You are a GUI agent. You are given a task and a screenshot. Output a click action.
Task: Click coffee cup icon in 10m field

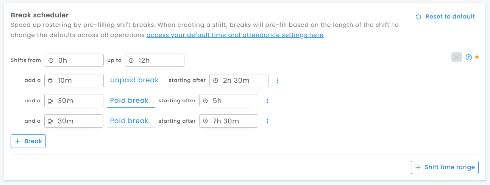coord(50,81)
